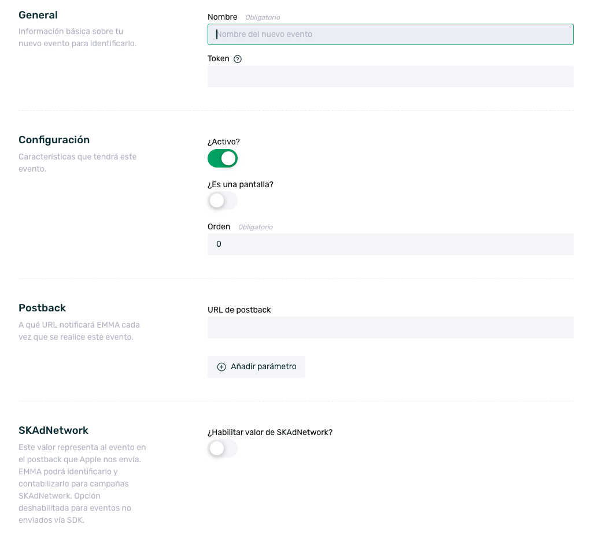
Task: Click the Obligatorio hint beside Nombre
Action: [263, 17]
